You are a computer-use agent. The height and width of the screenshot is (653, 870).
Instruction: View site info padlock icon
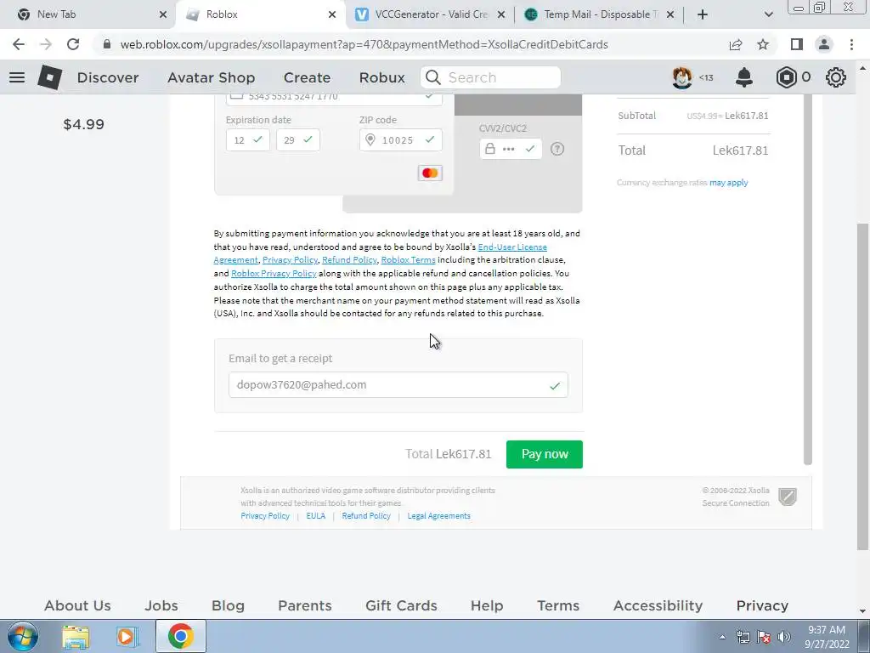coord(107,44)
